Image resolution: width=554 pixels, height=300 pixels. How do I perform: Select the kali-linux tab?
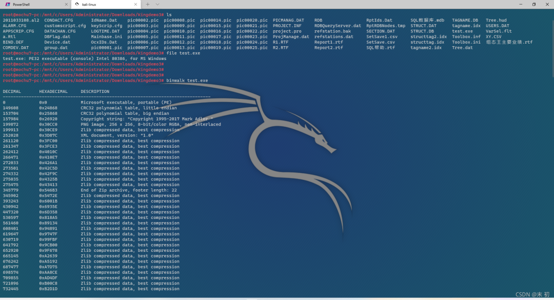pyautogui.click(x=90, y=4)
